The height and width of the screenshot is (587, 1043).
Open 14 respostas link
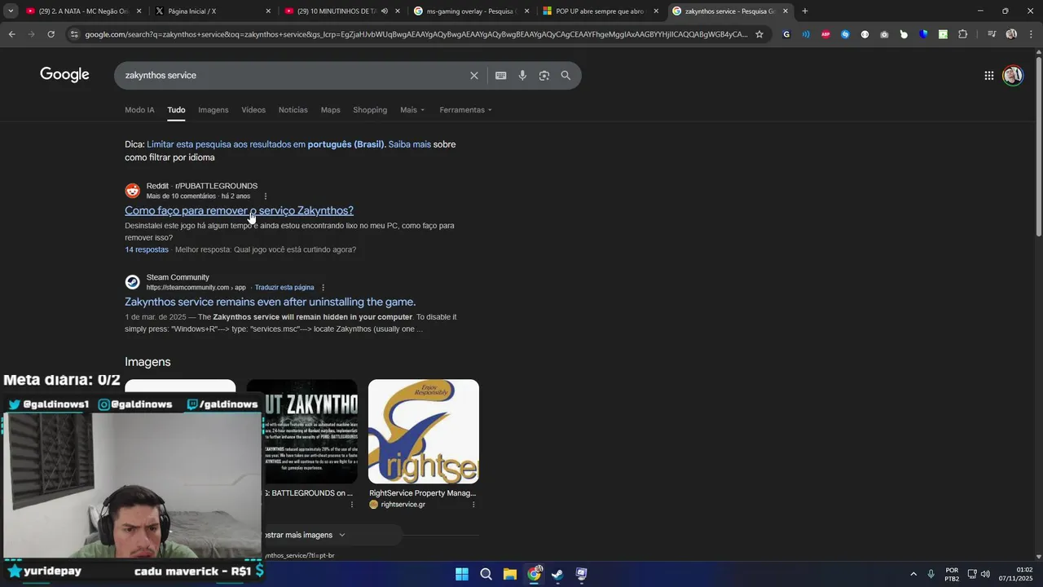(x=147, y=249)
